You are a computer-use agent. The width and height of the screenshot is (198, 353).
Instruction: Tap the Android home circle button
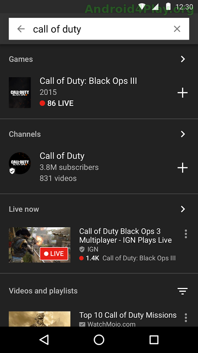[99, 340]
